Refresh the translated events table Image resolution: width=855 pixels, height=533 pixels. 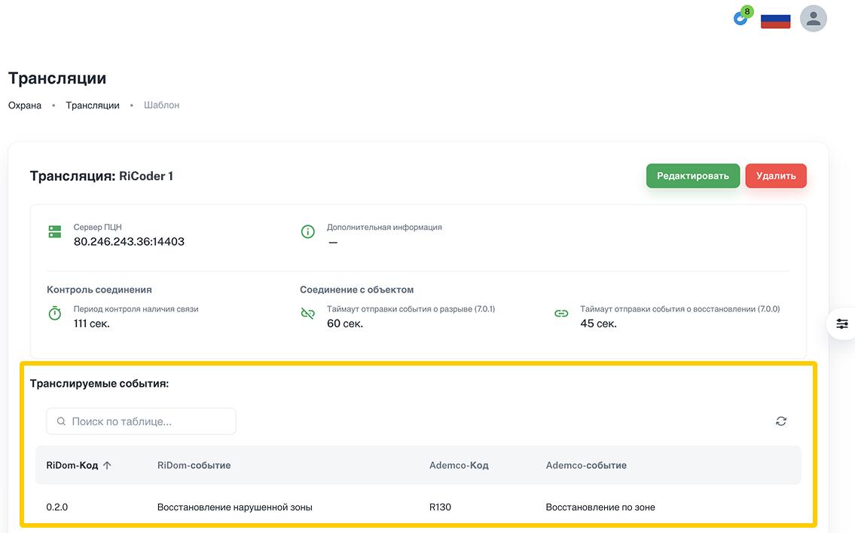click(781, 421)
